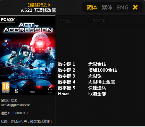The image size is (145, 127).
Task: Close the trainer with yellow X
Action: click(x=135, y=7)
